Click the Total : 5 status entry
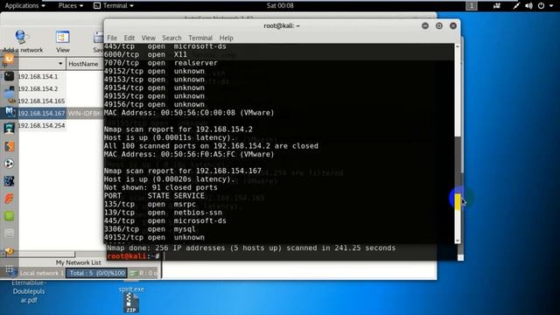Viewport: 560px width, 315px height. (x=97, y=273)
